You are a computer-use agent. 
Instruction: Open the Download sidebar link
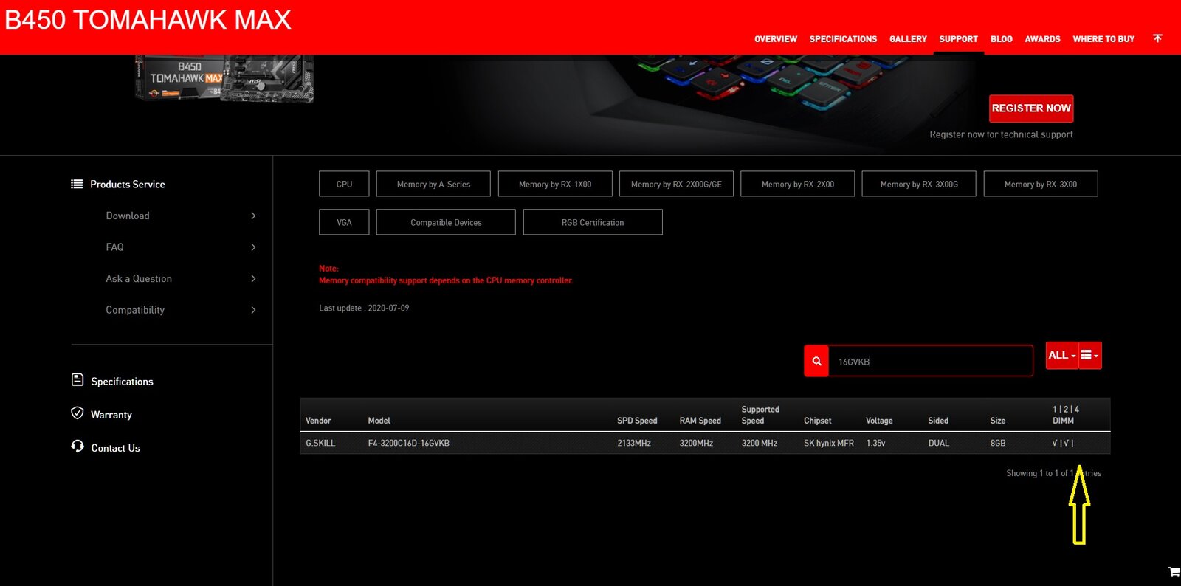pyautogui.click(x=128, y=216)
